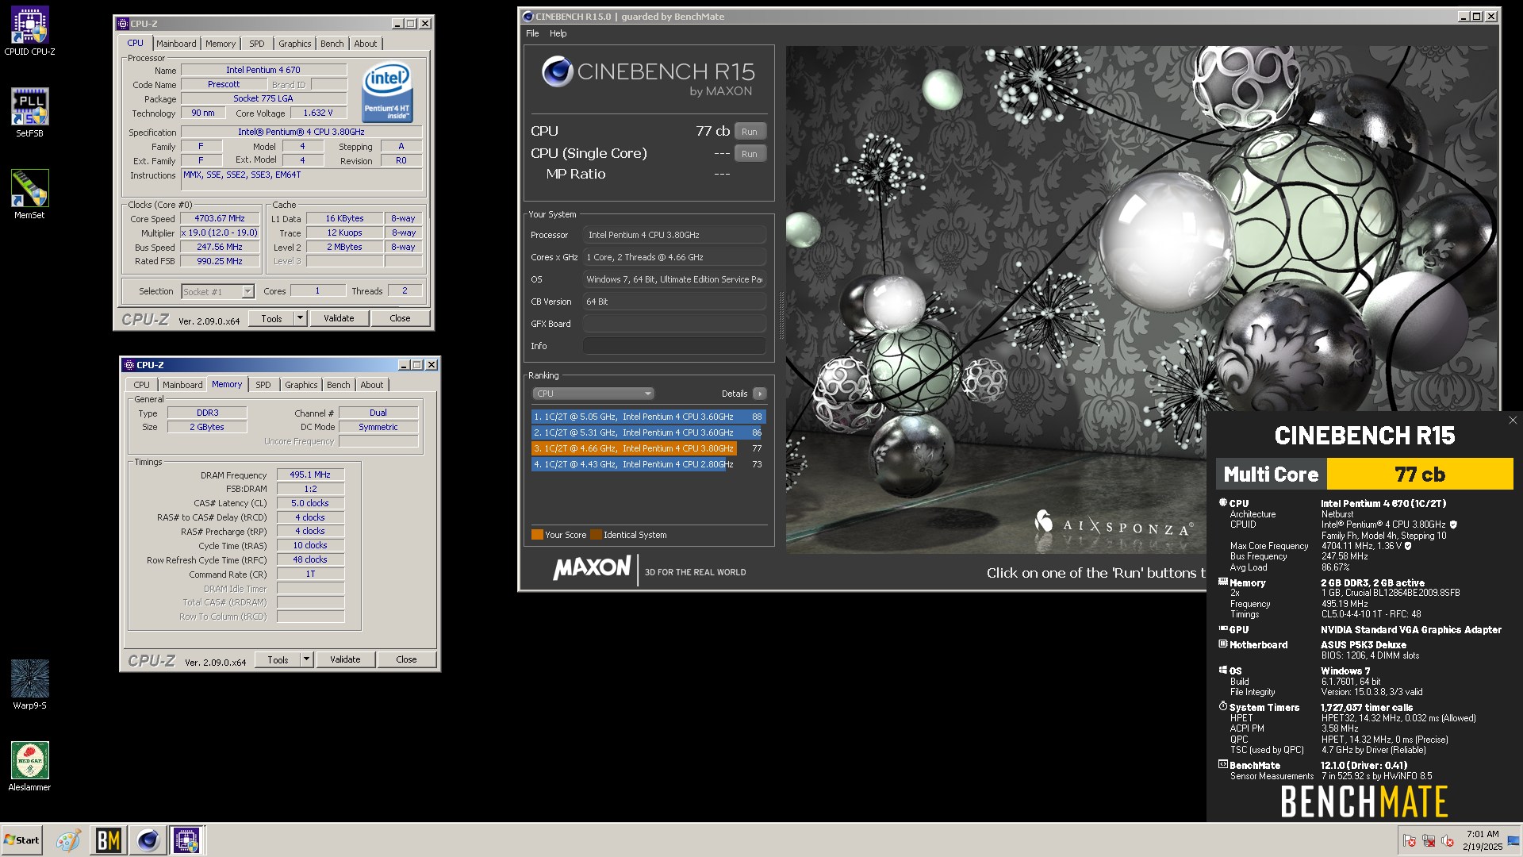This screenshot has width=1523, height=857.
Task: Click the panel splitter handle beside Your System
Action: pyautogui.click(x=781, y=316)
